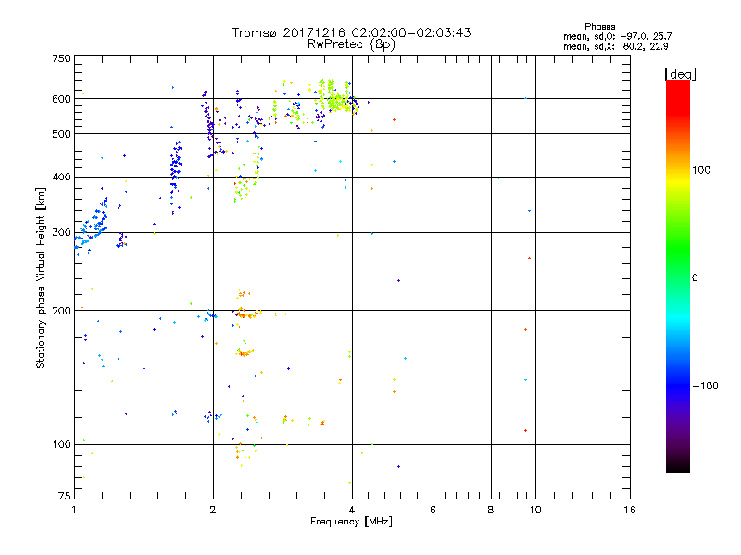
Task: Click the colorbar tick label '0'
Action: [x=695, y=278]
